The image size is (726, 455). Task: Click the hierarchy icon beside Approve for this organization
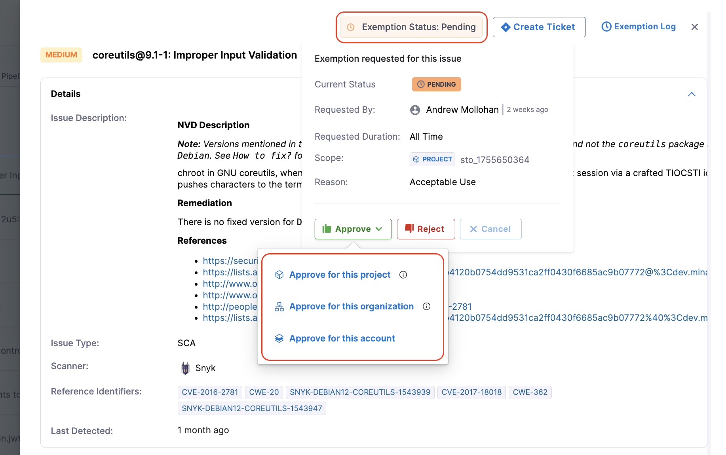279,307
